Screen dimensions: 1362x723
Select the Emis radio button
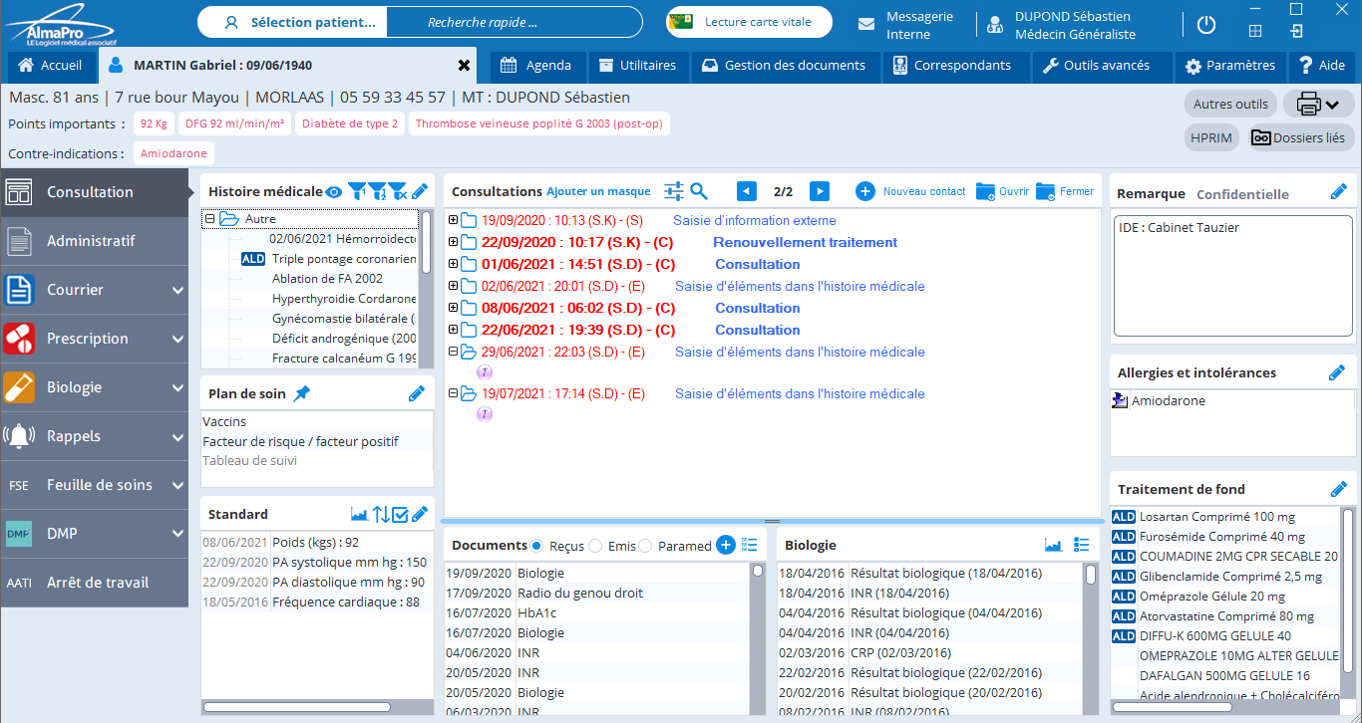pos(595,546)
